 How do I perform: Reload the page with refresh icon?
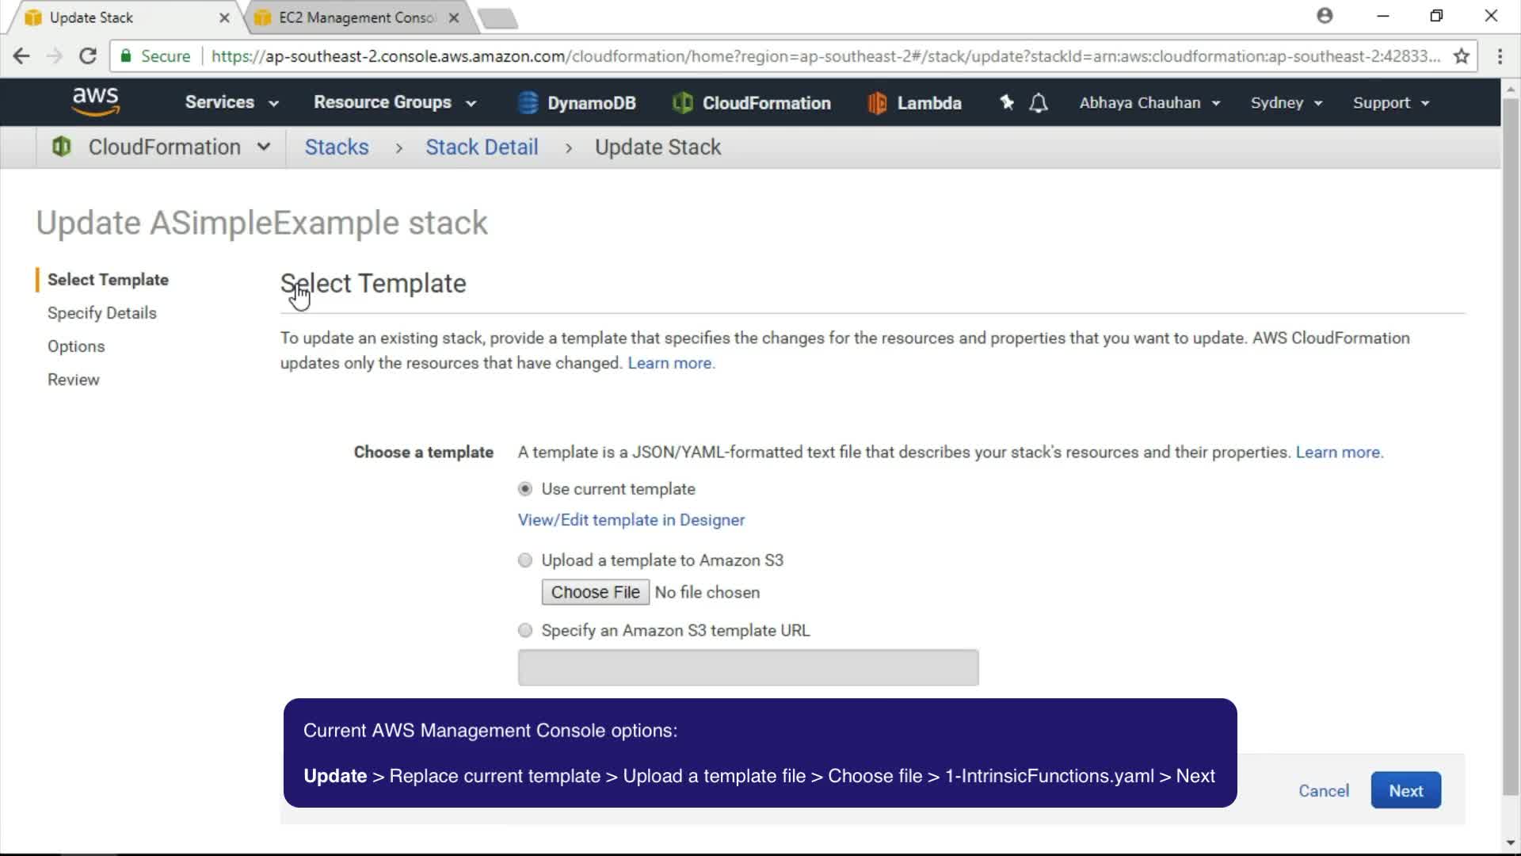tap(88, 56)
